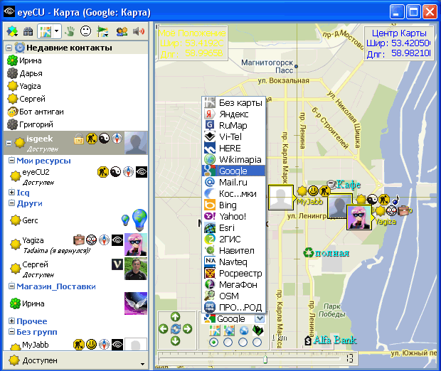Click the green hand icon in toolbar

[x=70, y=31]
